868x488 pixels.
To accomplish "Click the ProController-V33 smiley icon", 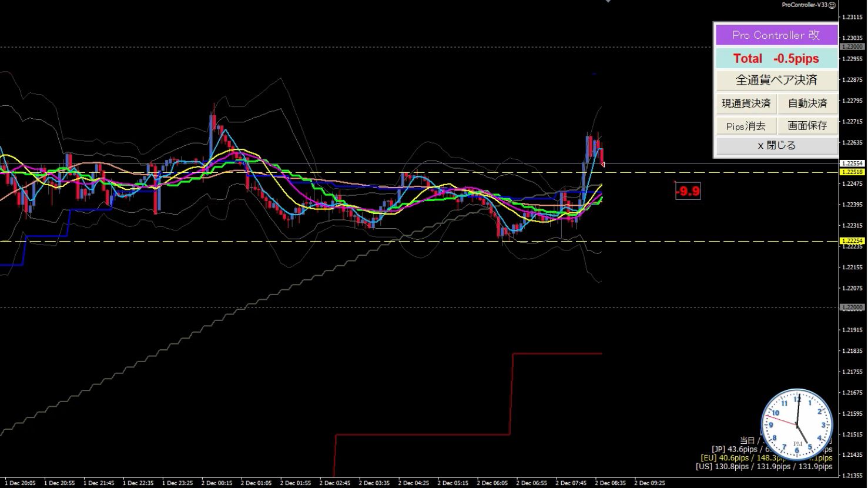I will [832, 5].
